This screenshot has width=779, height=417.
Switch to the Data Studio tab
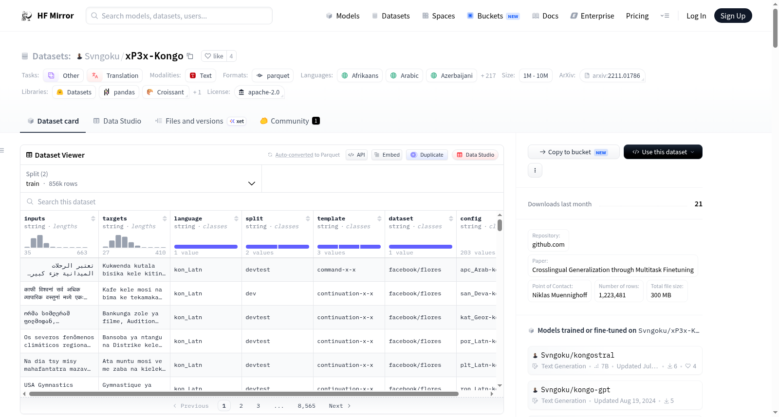point(117,121)
